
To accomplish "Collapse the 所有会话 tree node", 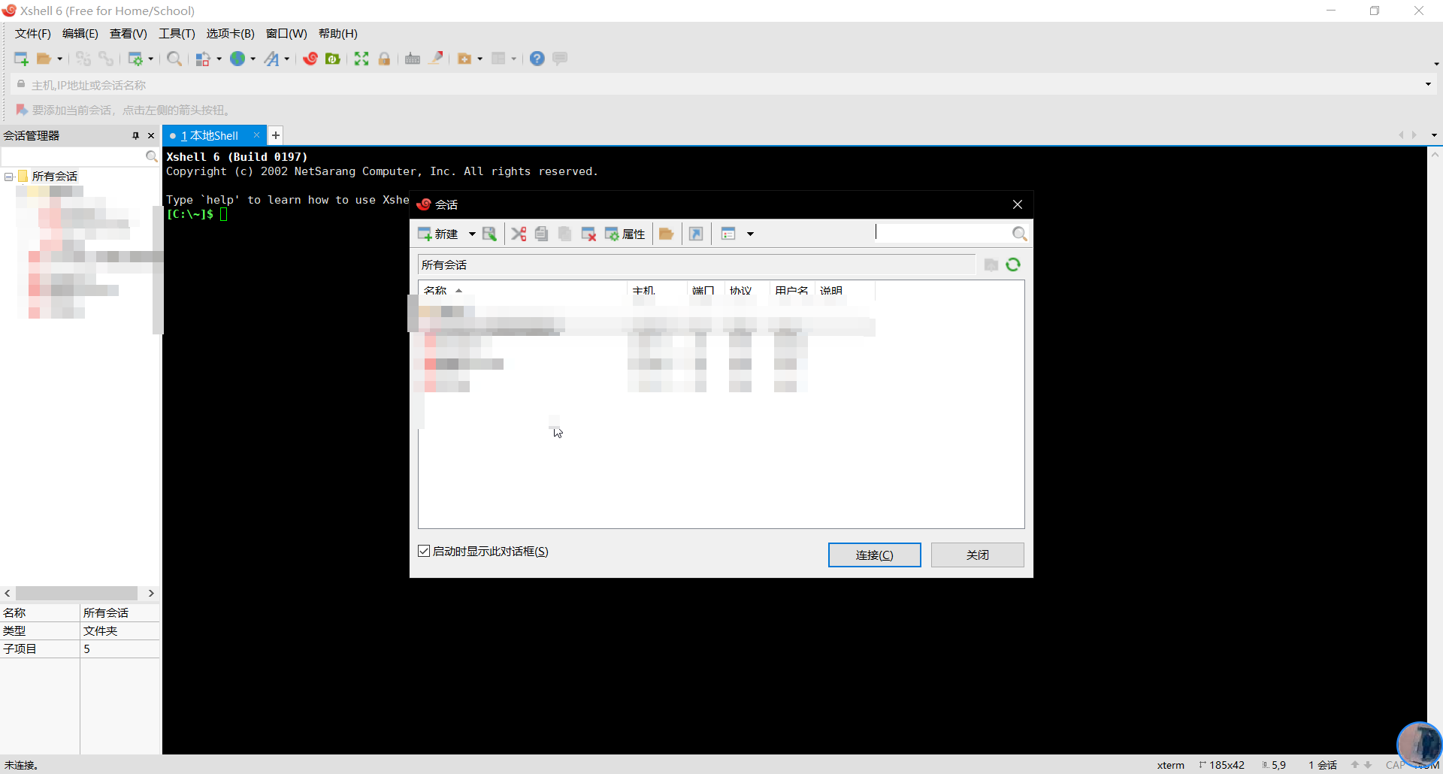I will pos(9,177).
